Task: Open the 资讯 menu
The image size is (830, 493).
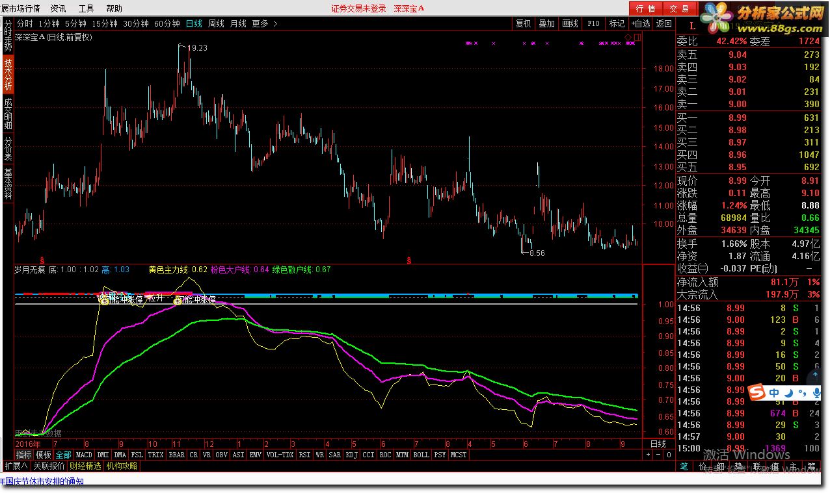Action: click(58, 8)
